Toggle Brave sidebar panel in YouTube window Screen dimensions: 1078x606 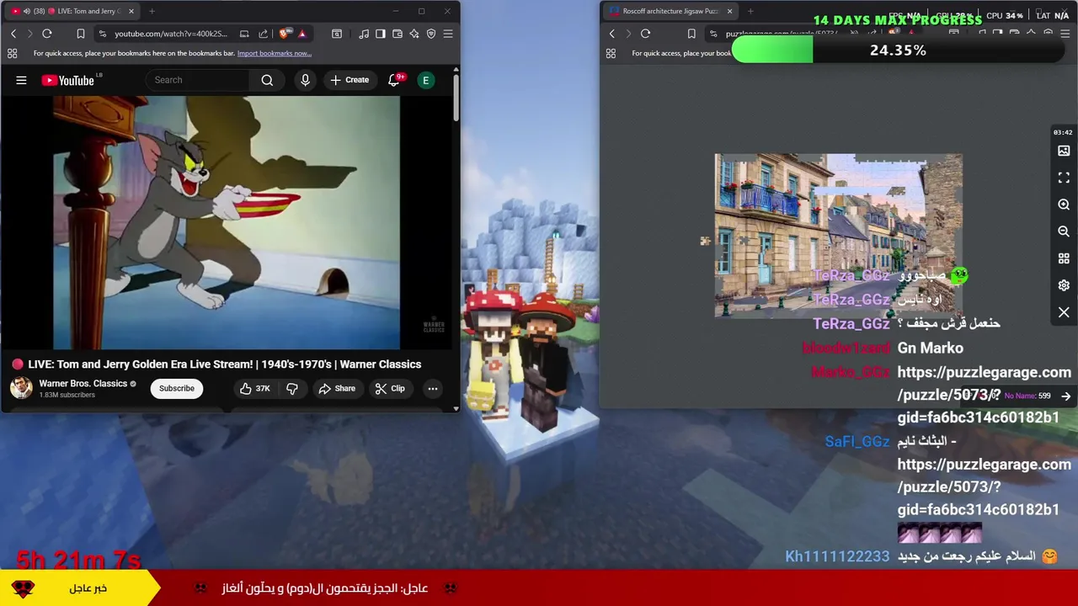[380, 34]
